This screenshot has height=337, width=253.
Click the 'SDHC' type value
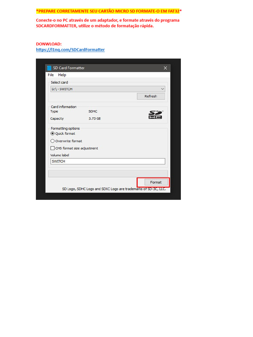[x=93, y=111]
